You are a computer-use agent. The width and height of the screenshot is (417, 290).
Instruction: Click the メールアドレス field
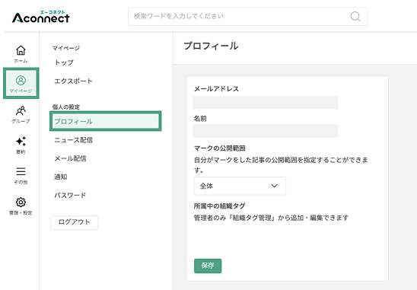pyautogui.click(x=266, y=103)
